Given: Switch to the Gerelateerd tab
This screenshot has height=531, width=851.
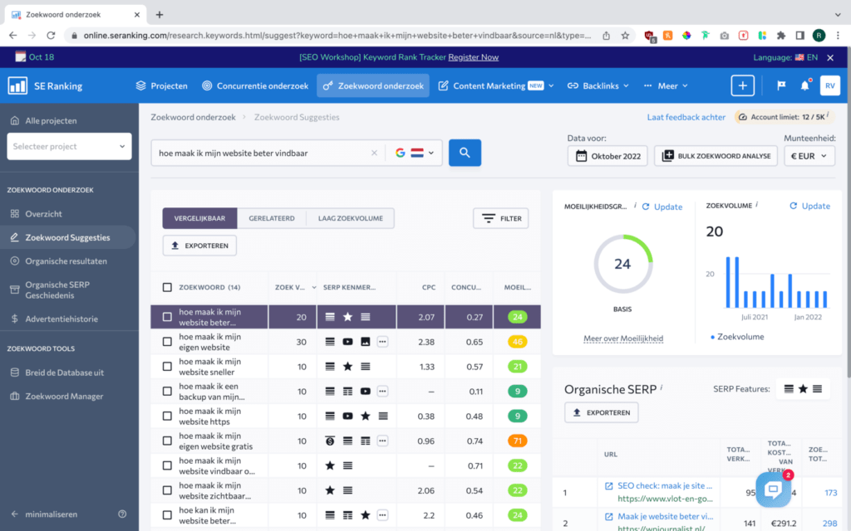Looking at the screenshot, I should (272, 218).
